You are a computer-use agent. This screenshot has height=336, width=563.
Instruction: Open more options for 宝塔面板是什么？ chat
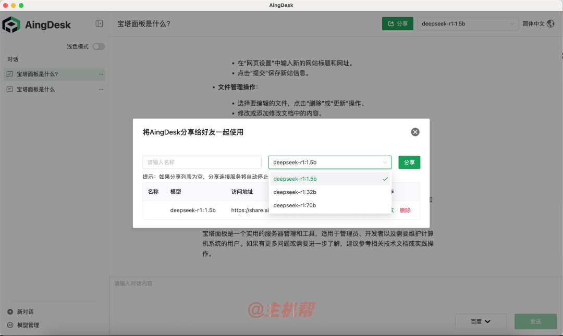tap(101, 74)
